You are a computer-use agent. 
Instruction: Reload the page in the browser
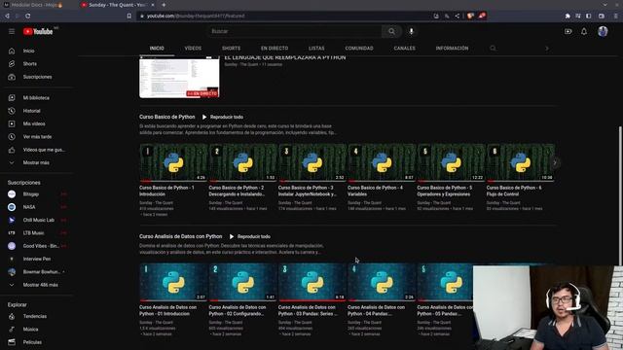pyautogui.click(x=28, y=16)
